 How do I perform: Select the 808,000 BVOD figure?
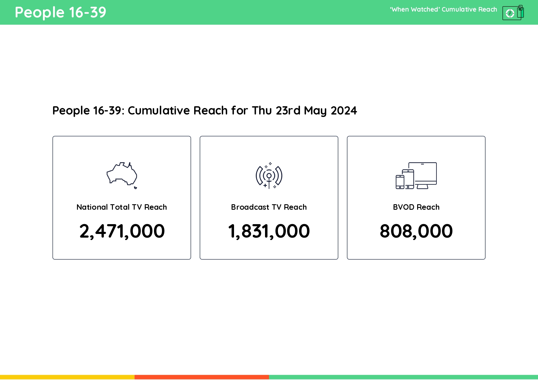click(x=416, y=231)
